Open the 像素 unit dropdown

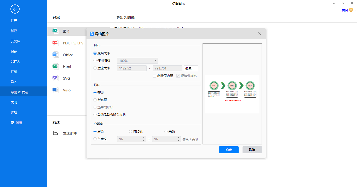tap(191, 68)
